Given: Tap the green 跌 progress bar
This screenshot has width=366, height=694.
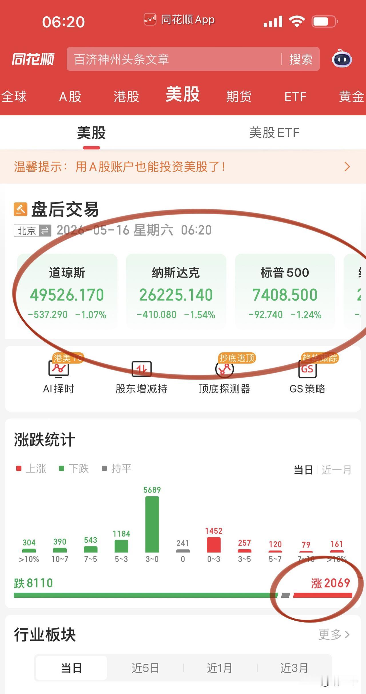Looking at the screenshot, I should point(146,595).
